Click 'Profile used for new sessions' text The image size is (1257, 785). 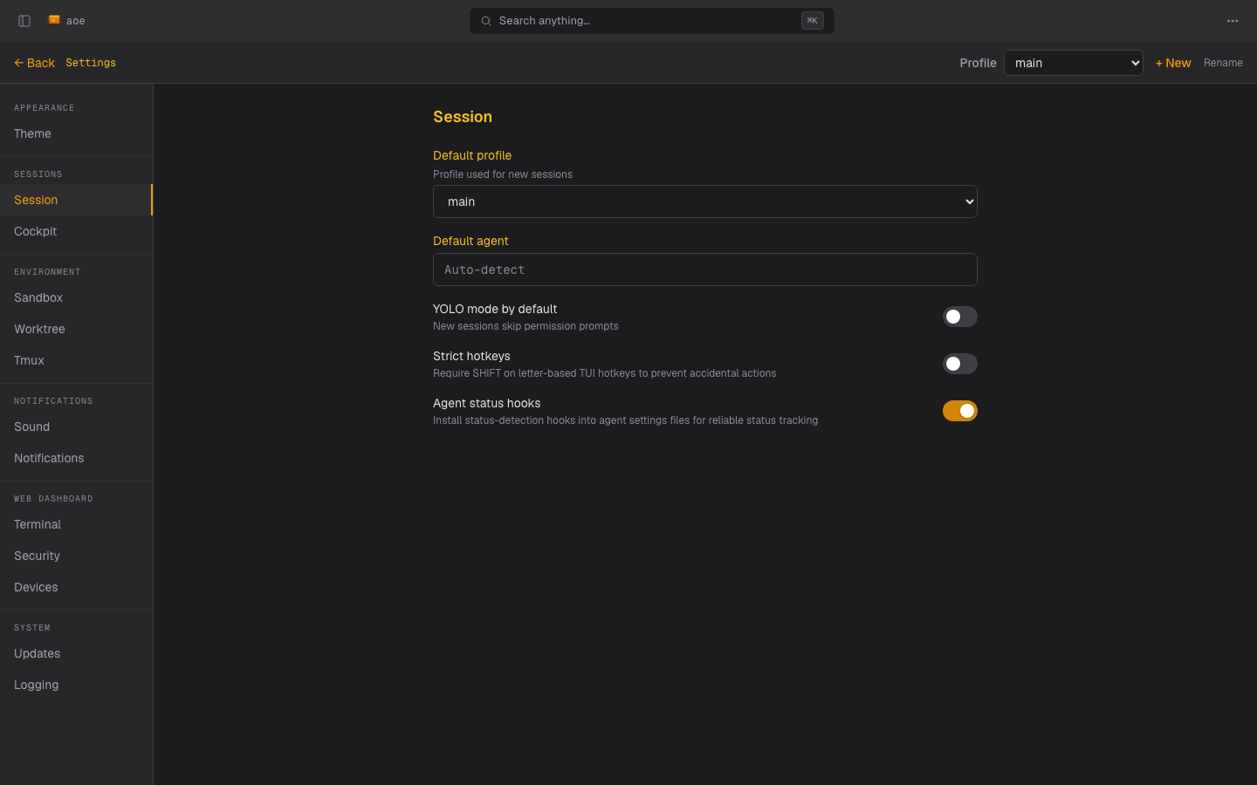[x=503, y=174]
